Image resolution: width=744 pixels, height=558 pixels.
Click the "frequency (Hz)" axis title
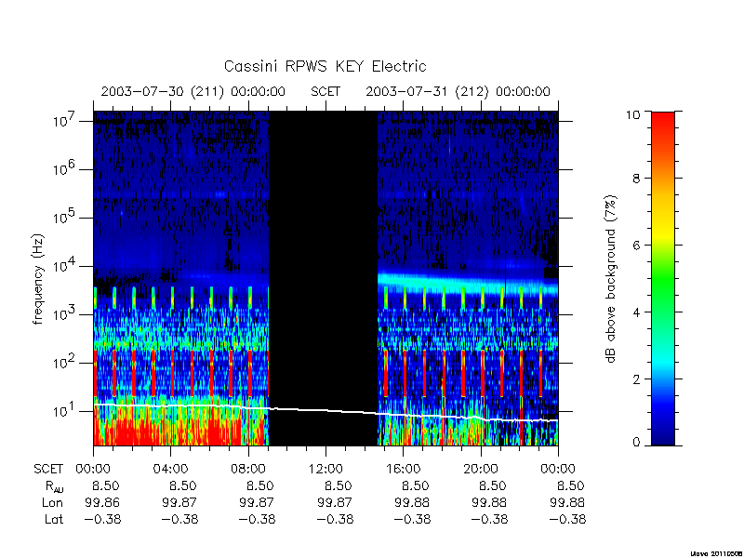pyautogui.click(x=38, y=279)
